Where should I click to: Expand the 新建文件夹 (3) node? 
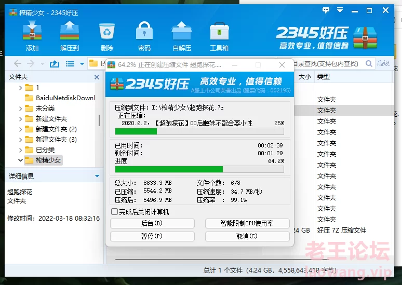pos(20,140)
